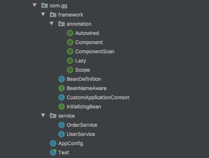Collapse the framework package
Viewport: 209px width, 158px height.
click(x=43, y=14)
